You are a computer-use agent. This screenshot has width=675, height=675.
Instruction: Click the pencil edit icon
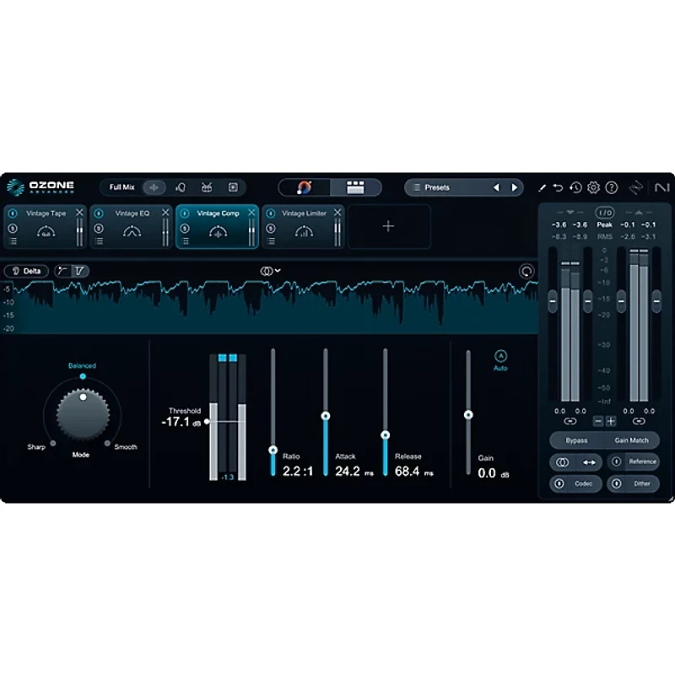coord(542,187)
